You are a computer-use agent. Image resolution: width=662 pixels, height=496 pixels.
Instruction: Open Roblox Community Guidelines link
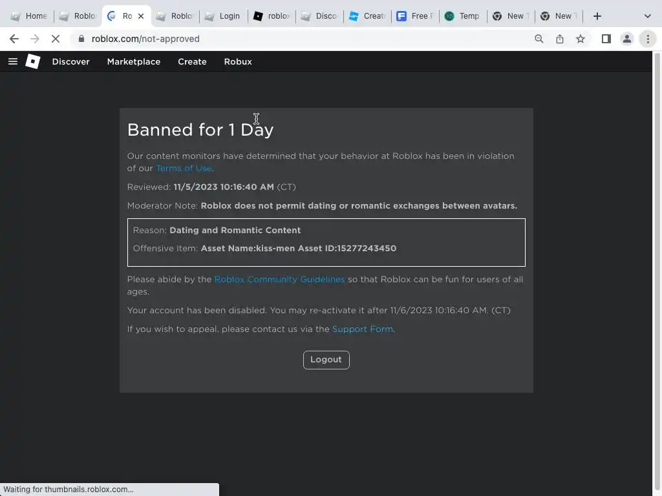(279, 279)
